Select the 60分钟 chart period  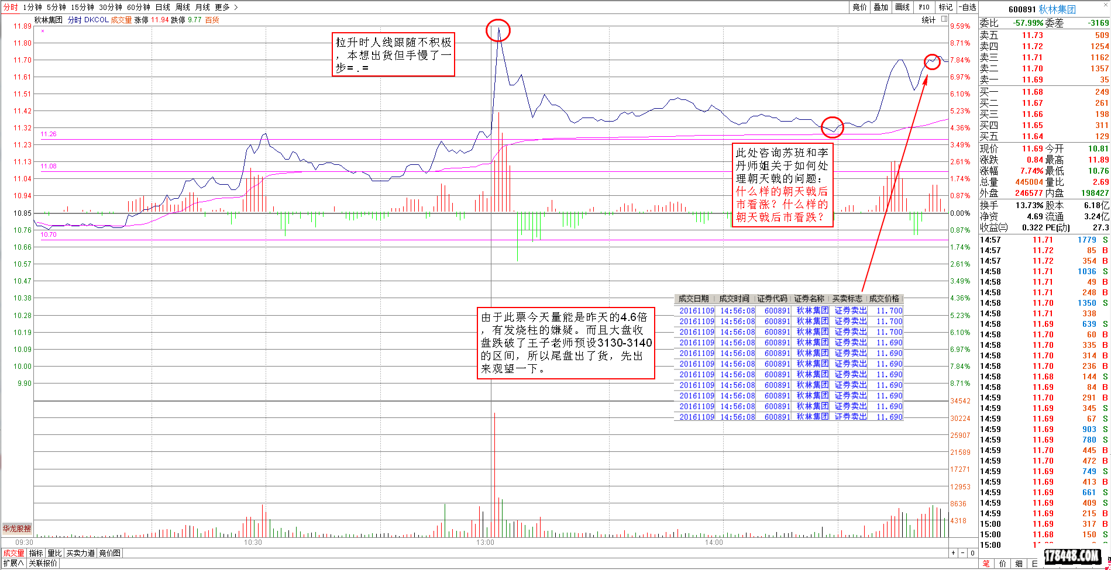(x=139, y=7)
